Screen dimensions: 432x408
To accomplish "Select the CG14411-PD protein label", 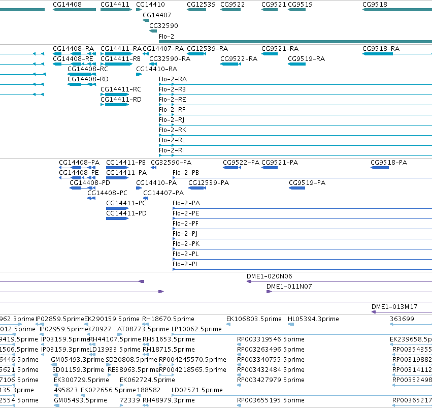I will tap(126, 213).
